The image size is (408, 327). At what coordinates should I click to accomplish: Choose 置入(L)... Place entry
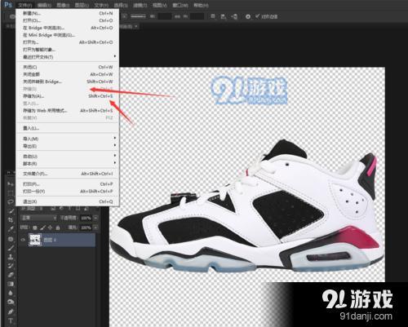[x=67, y=128]
